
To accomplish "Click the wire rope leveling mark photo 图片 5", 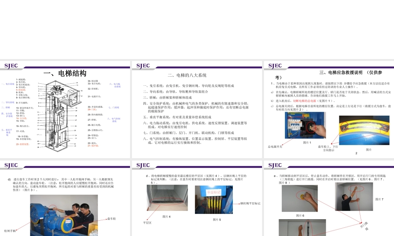I will pos(214,200).
